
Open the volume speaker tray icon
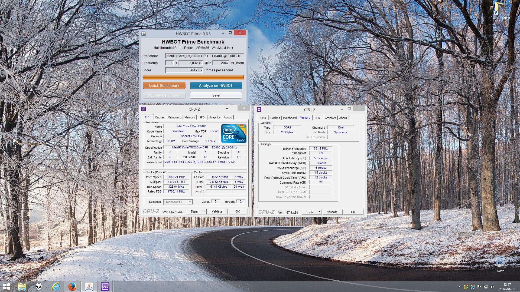pyautogui.click(x=492, y=287)
